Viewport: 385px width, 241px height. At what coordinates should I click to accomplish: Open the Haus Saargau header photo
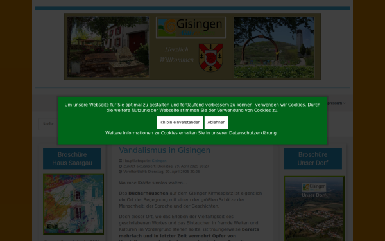click(108, 47)
